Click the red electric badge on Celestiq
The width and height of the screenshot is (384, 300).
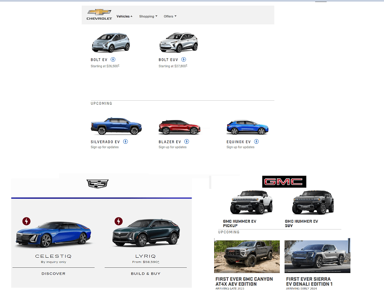tap(27, 221)
